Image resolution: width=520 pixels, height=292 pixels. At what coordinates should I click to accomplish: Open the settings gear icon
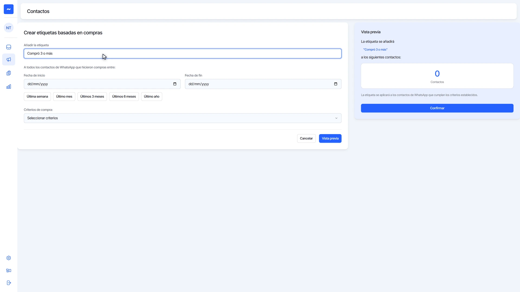pyautogui.click(x=9, y=258)
